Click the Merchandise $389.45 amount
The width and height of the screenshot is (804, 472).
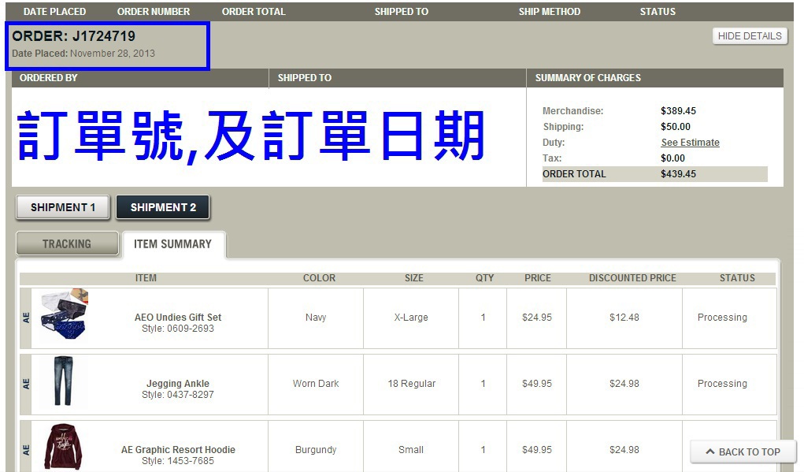pos(678,111)
